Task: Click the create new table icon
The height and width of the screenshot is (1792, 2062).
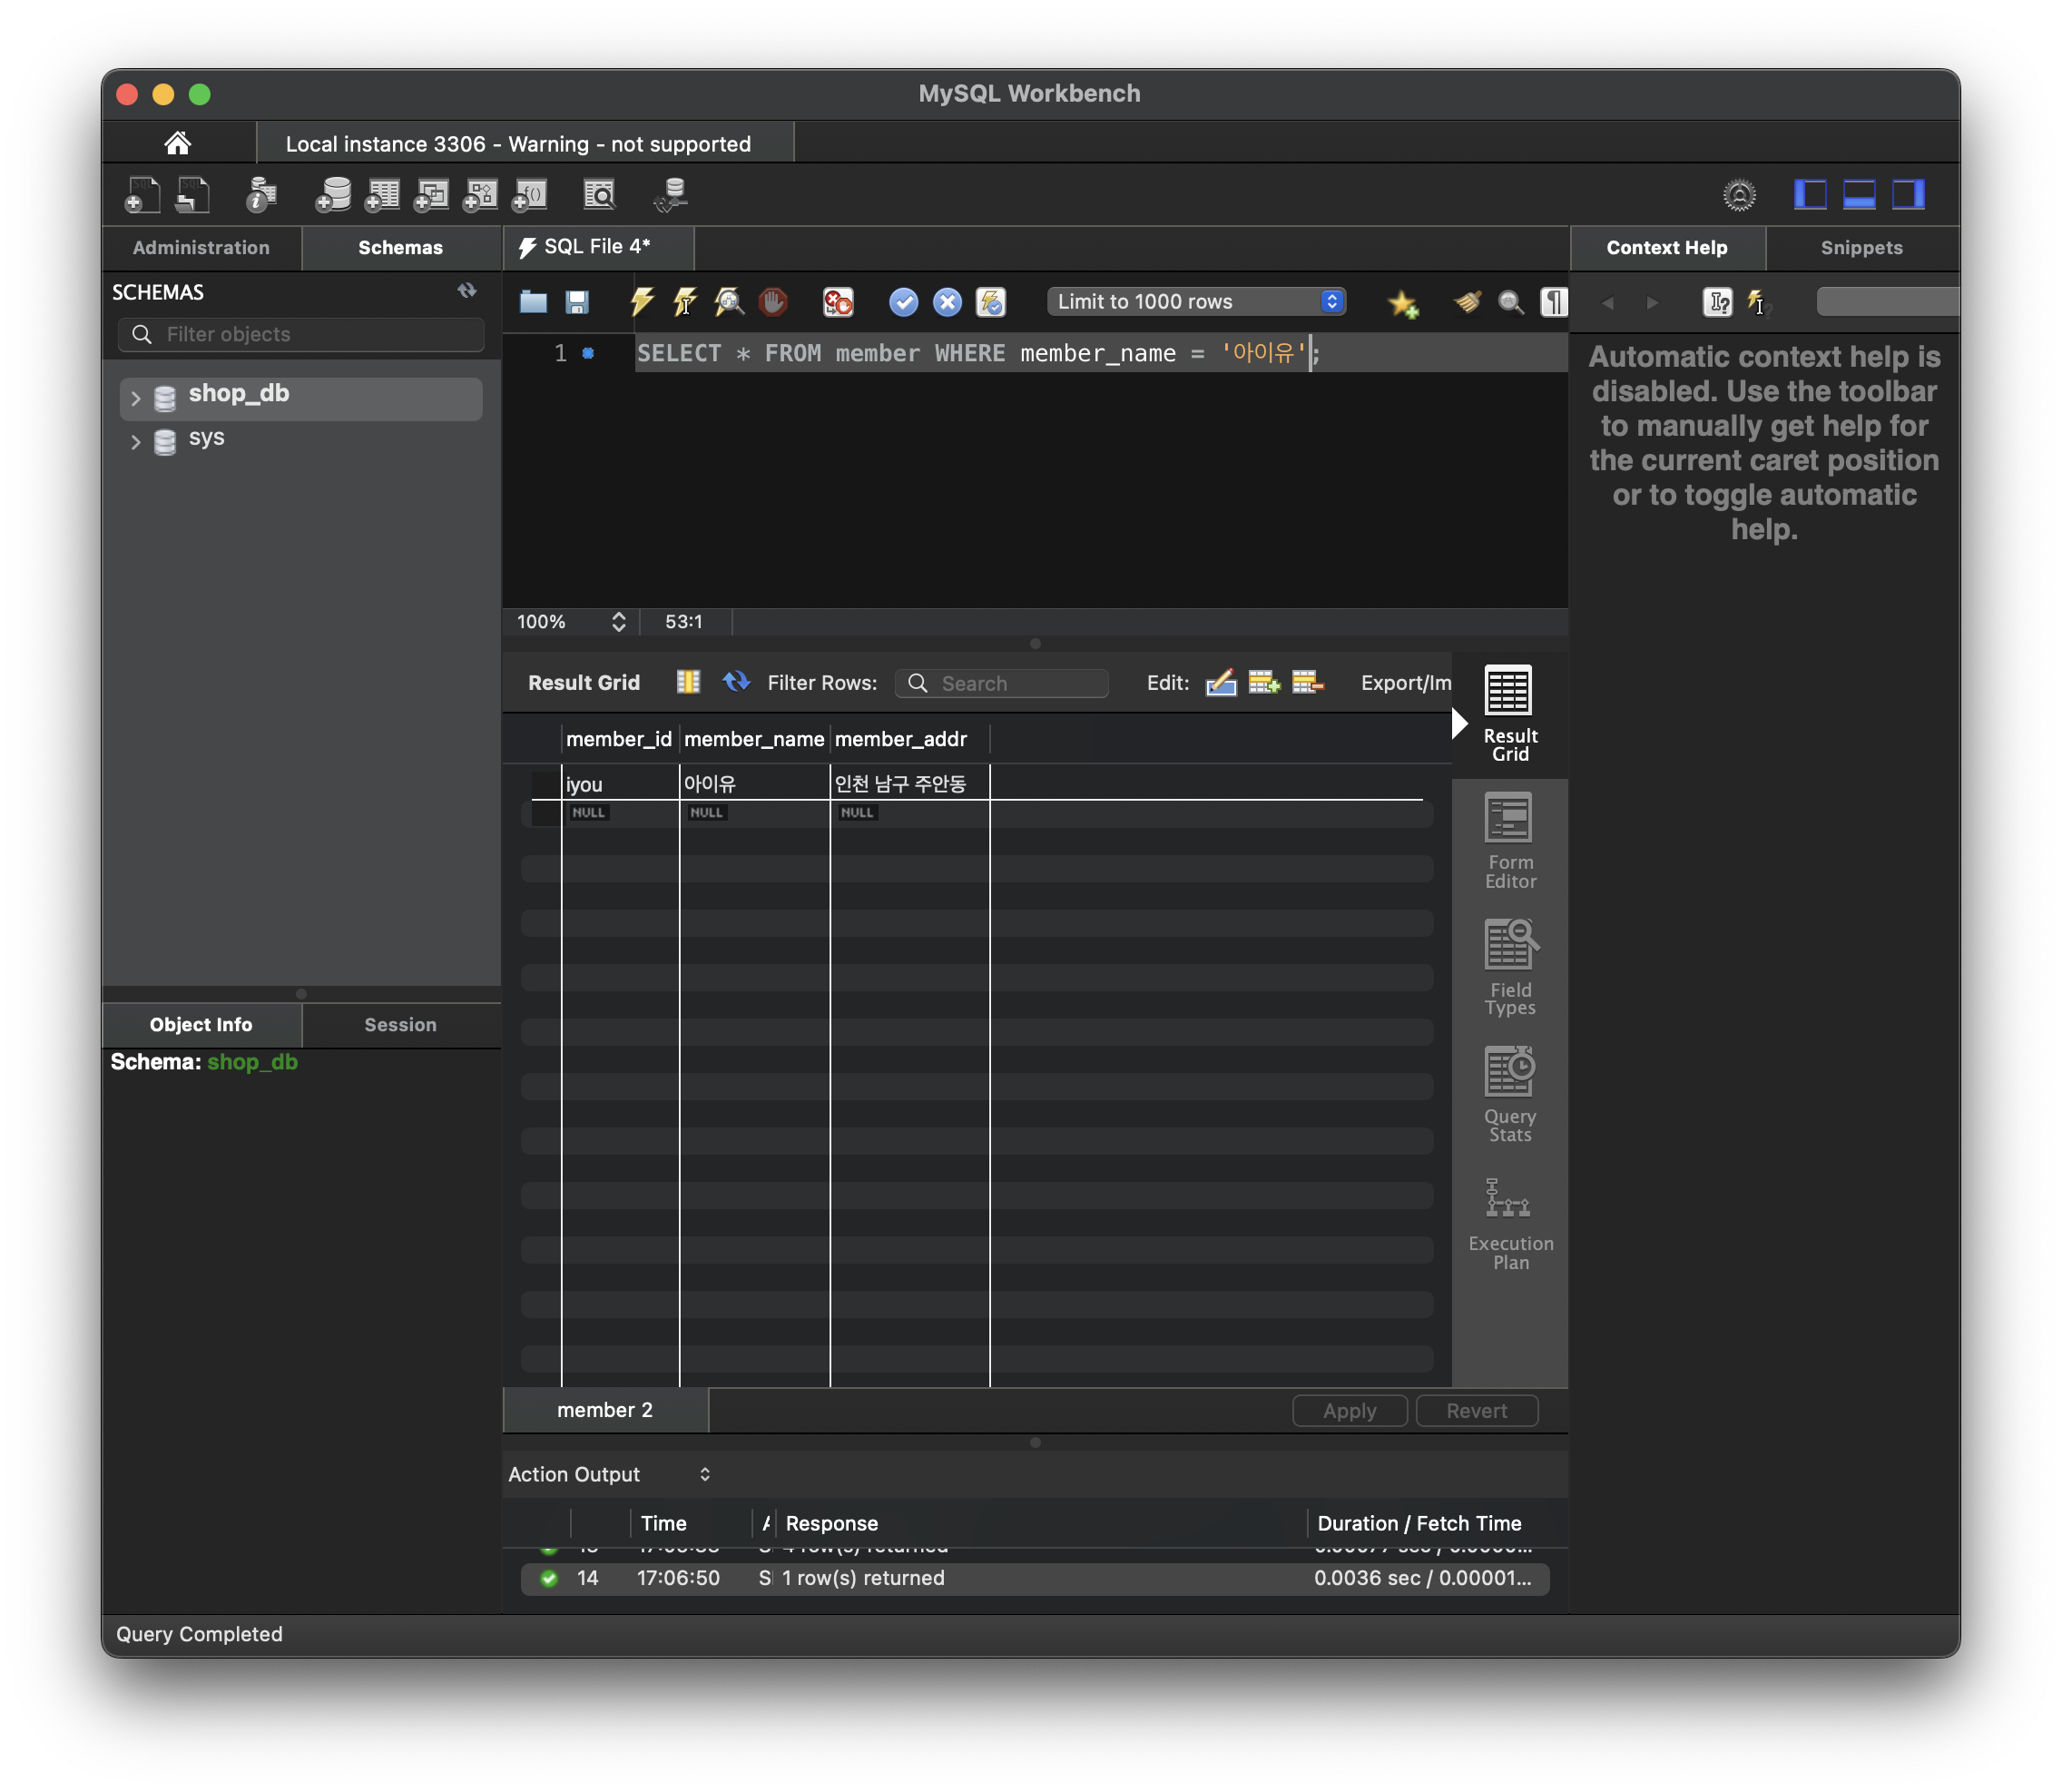Action: 382,194
